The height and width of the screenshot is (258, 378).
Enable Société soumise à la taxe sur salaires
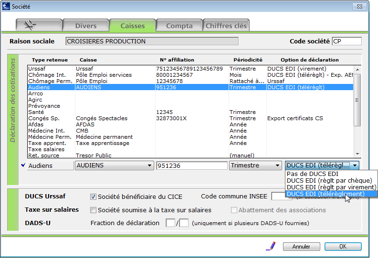click(x=93, y=210)
